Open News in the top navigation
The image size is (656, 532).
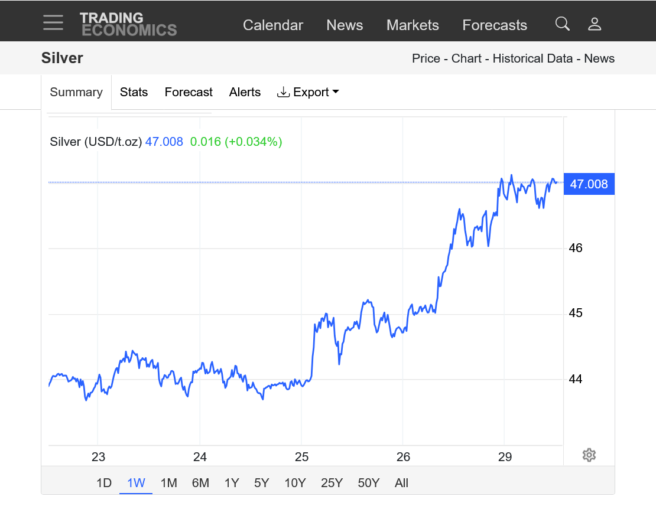point(345,25)
